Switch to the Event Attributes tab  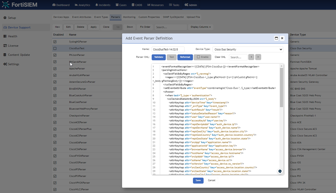coord(82,17)
